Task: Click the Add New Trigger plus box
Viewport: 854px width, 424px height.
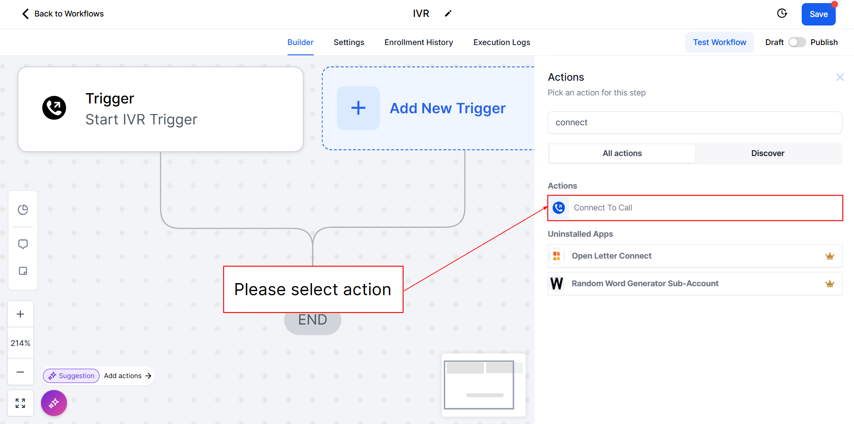Action: (358, 108)
